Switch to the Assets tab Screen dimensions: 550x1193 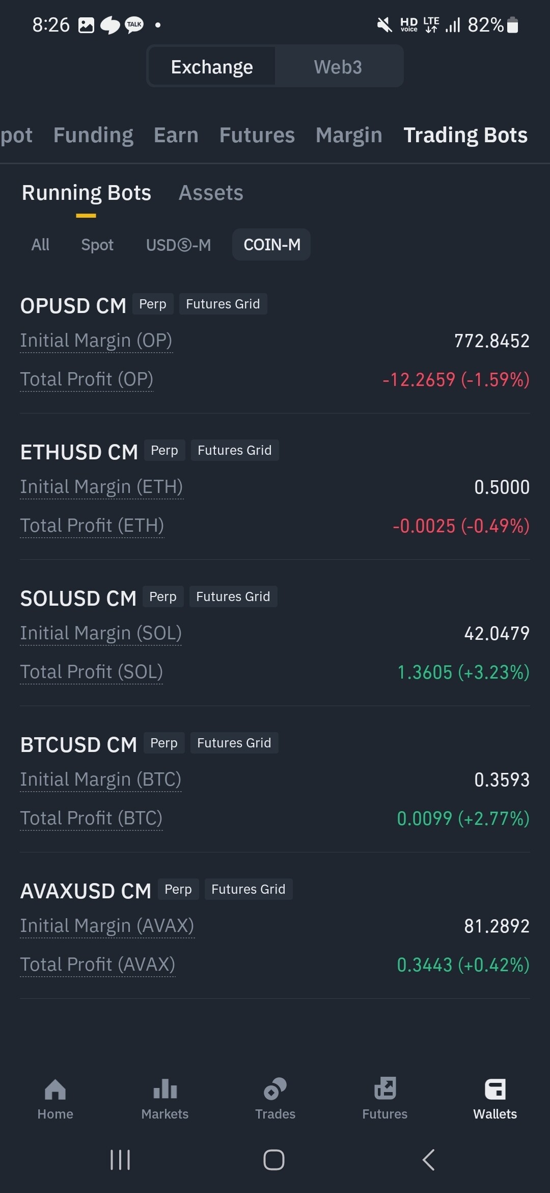point(211,193)
